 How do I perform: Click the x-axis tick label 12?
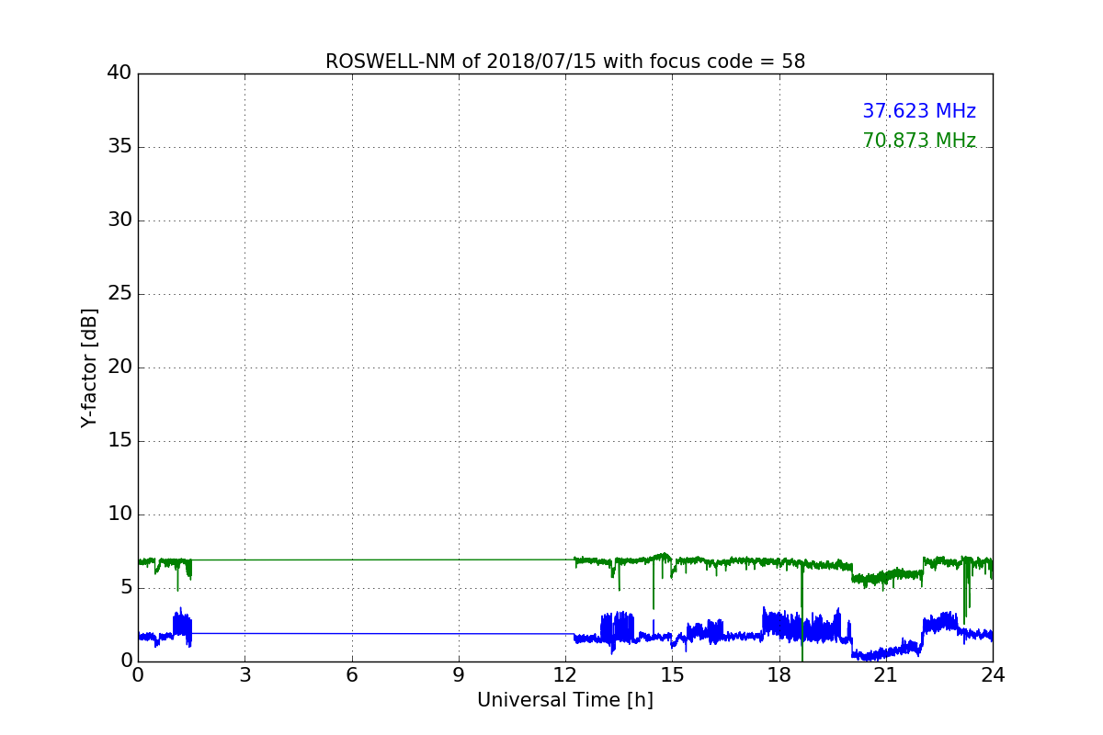coord(565,674)
